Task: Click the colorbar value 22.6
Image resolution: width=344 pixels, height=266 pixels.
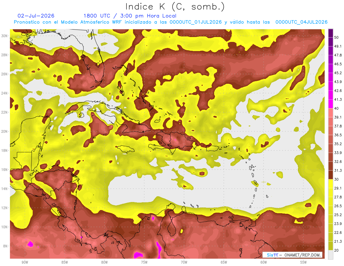Action: tap(338, 233)
